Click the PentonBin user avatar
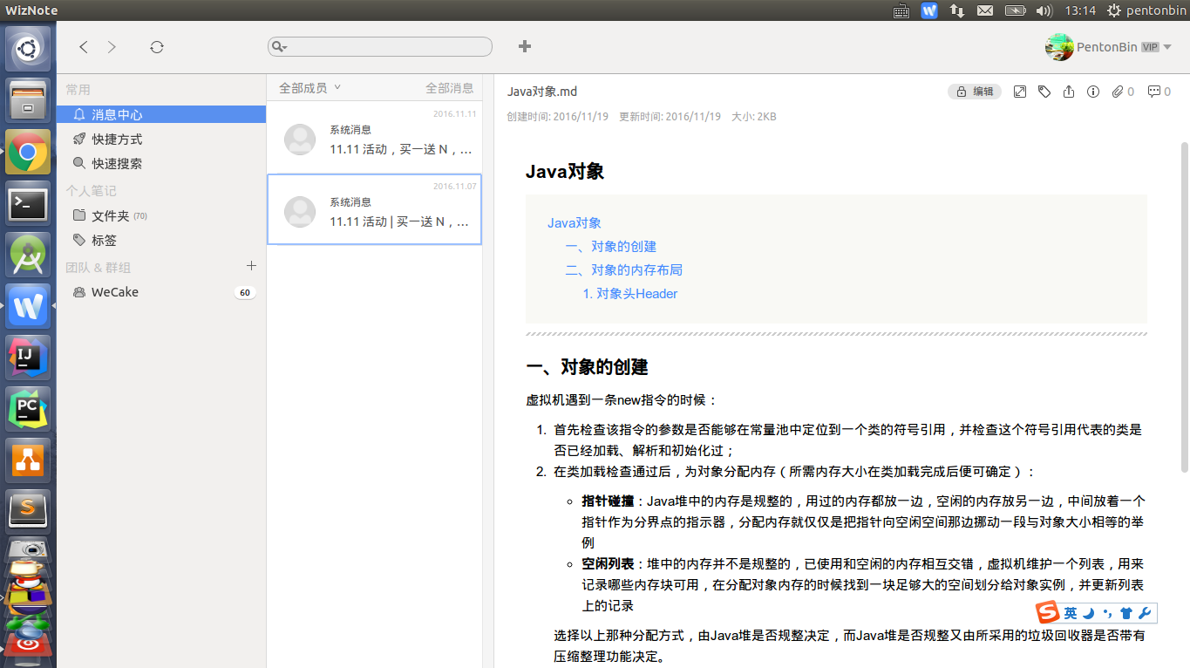The image size is (1190, 668). click(1059, 47)
